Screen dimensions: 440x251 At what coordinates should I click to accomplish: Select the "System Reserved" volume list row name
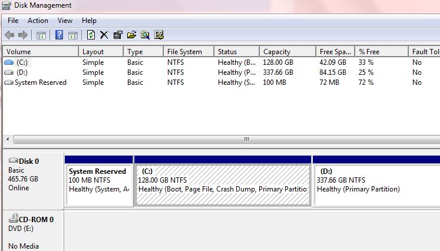click(x=41, y=82)
